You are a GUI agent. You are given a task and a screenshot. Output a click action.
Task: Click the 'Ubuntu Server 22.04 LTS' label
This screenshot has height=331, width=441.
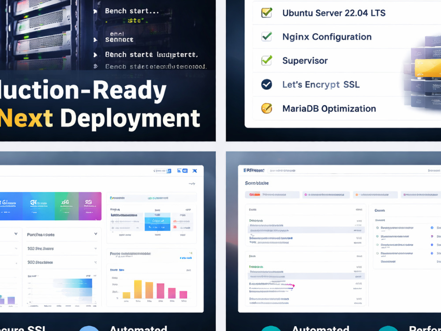pos(334,13)
